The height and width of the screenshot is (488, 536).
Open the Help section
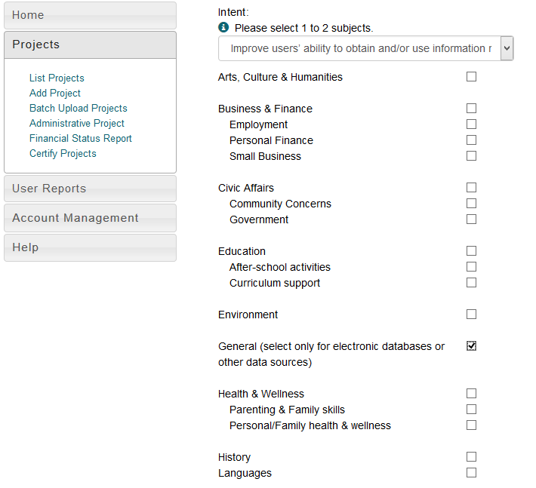click(90, 247)
